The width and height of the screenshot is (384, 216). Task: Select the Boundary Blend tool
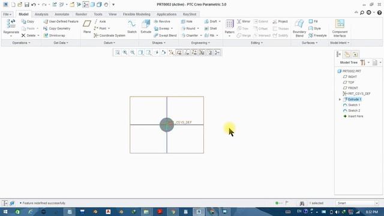[299, 28]
